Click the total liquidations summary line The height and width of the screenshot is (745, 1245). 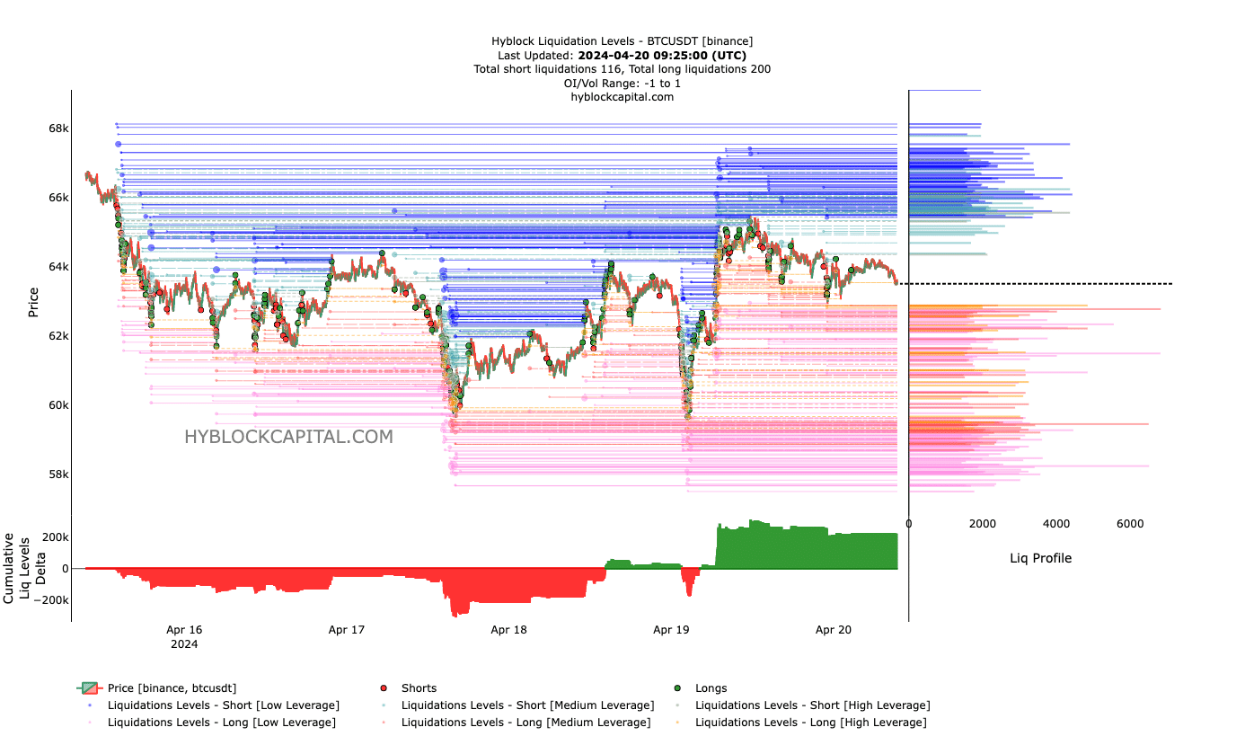(622, 69)
